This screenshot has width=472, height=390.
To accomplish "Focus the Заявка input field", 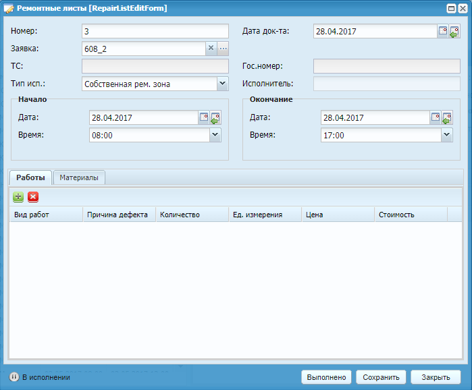I will click(x=144, y=49).
